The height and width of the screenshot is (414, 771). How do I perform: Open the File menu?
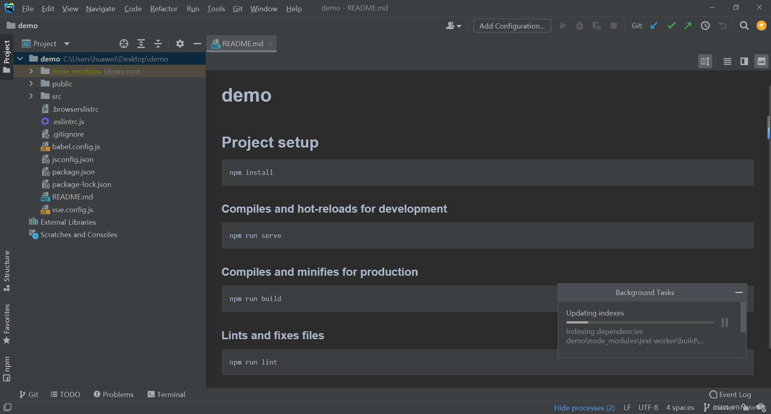28,8
